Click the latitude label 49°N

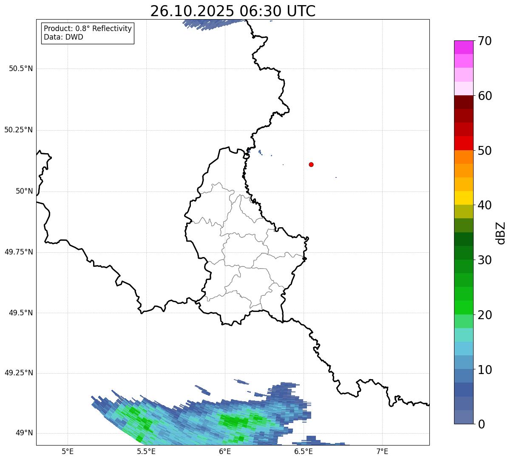[24, 433]
